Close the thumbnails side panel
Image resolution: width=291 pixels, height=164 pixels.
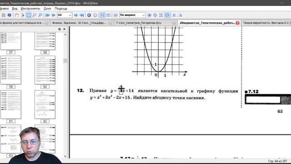(65, 29)
